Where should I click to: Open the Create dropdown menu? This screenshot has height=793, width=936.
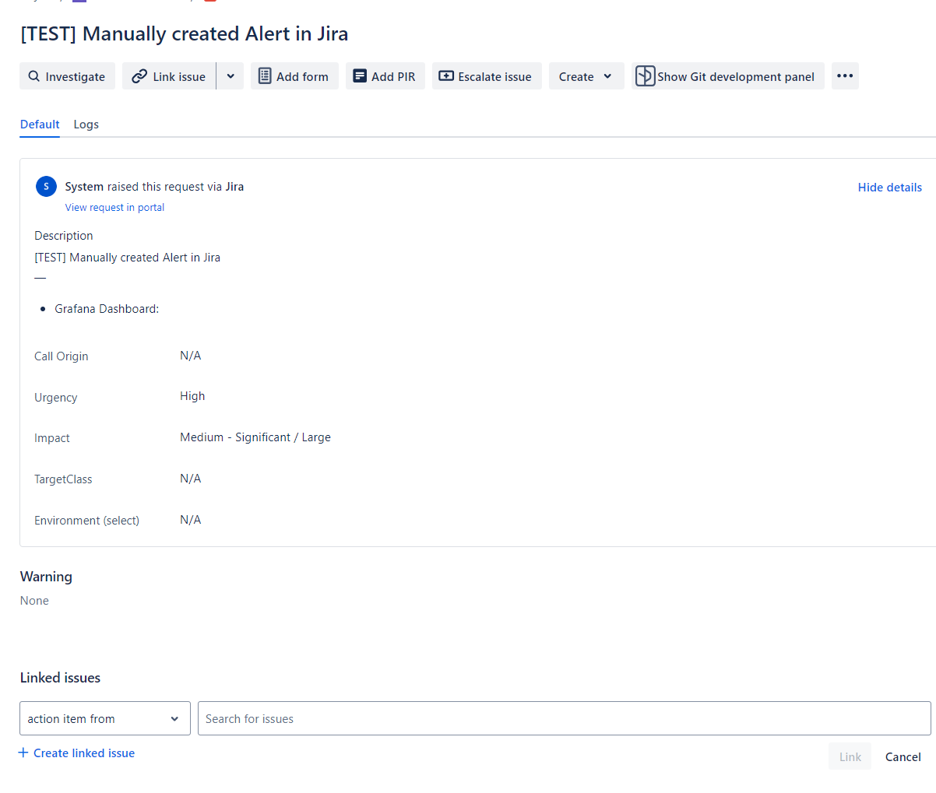[586, 76]
